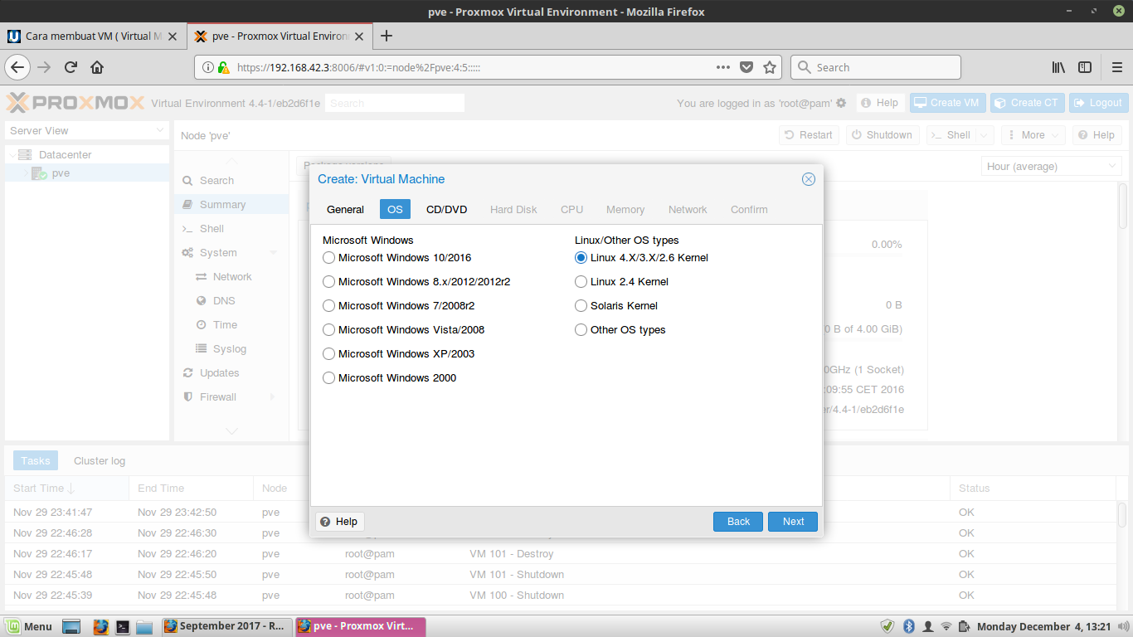The width and height of the screenshot is (1133, 637).
Task: Open Summary in node menu
Action: (231, 205)
